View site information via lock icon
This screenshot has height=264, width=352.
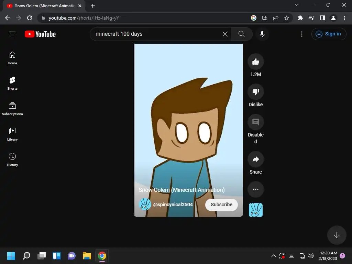point(43,18)
